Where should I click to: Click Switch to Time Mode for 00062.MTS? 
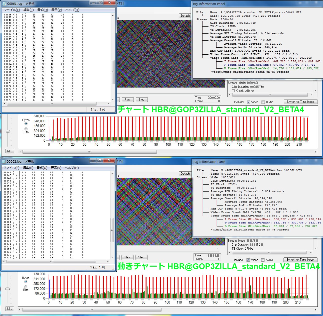point(300,260)
